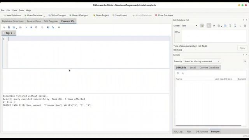Image resolution: width=249 pixels, height=140 pixels.
Task: Switch to the Edit Pragmas tab
Action: (x=51, y=21)
